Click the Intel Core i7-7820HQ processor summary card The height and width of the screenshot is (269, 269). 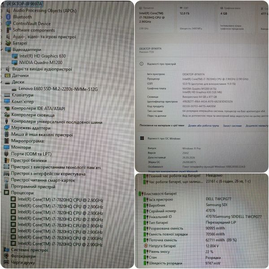click(x=156, y=18)
